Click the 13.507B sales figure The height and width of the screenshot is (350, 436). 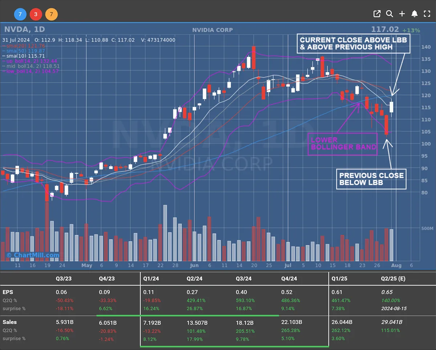pos(197,322)
